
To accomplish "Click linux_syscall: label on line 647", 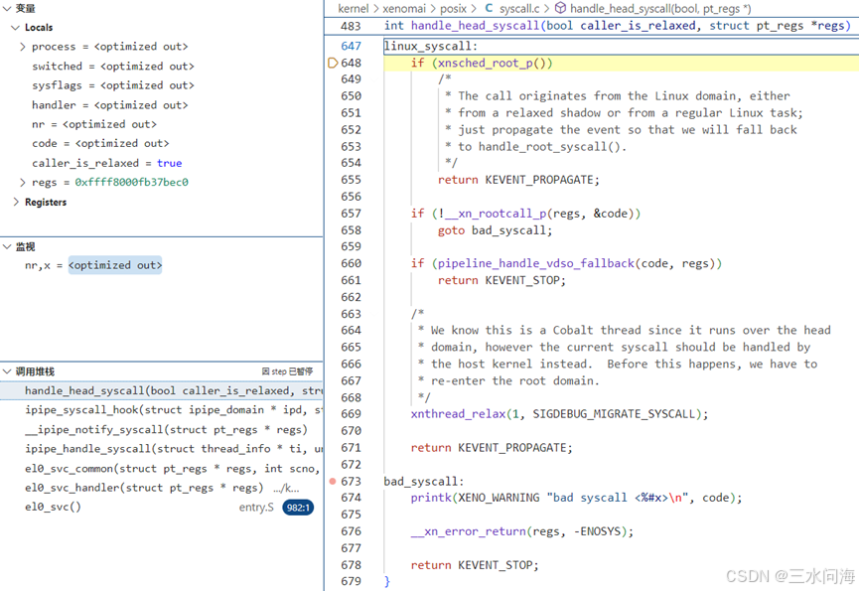I will click(x=431, y=46).
